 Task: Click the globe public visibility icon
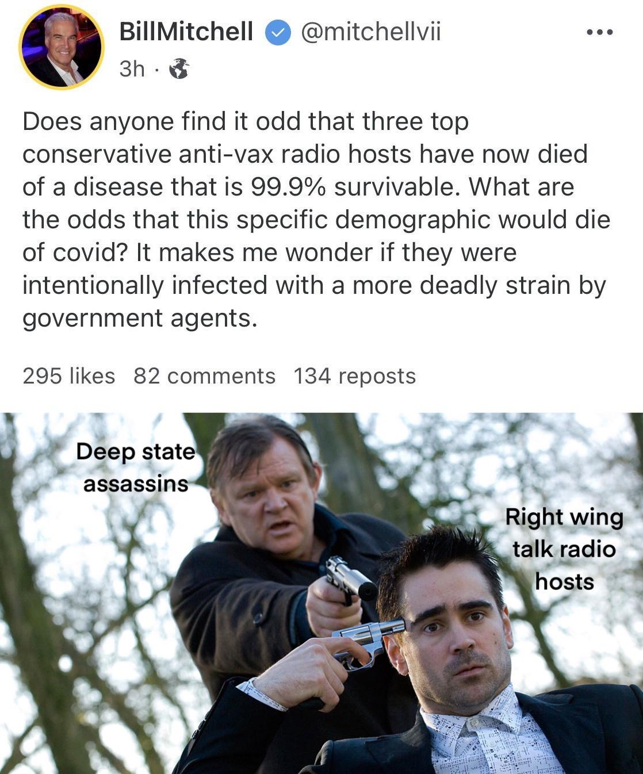[x=179, y=69]
